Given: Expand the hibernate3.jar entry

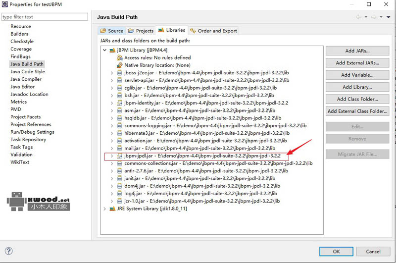Looking at the screenshot, I should (112, 133).
